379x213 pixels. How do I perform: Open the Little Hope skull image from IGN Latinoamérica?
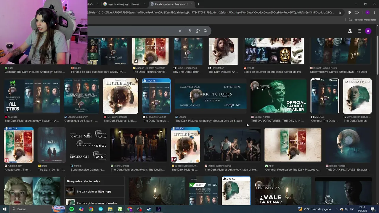(x=121, y=96)
